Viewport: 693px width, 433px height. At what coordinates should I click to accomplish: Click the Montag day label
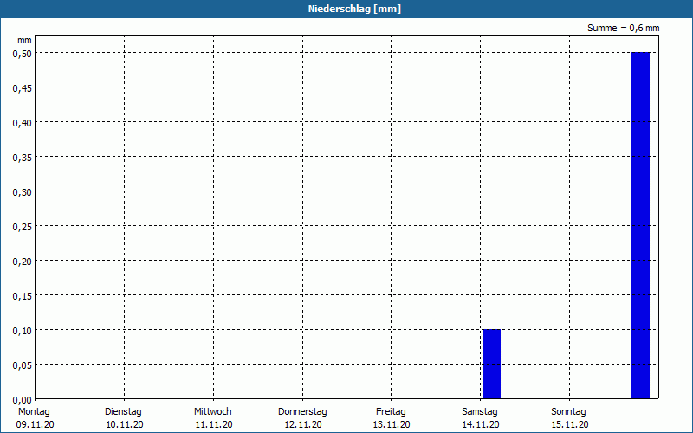pos(34,412)
